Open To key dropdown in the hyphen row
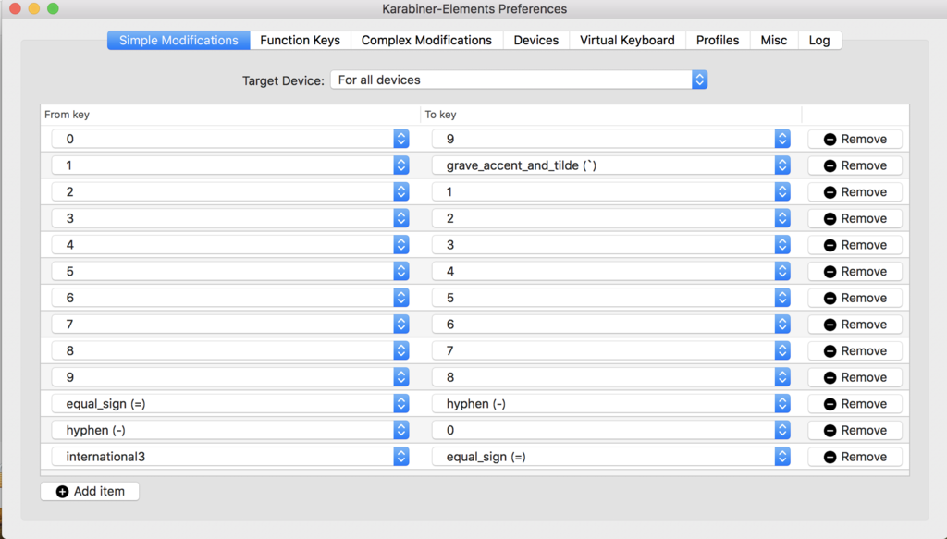Image resolution: width=947 pixels, height=539 pixels. 611,430
